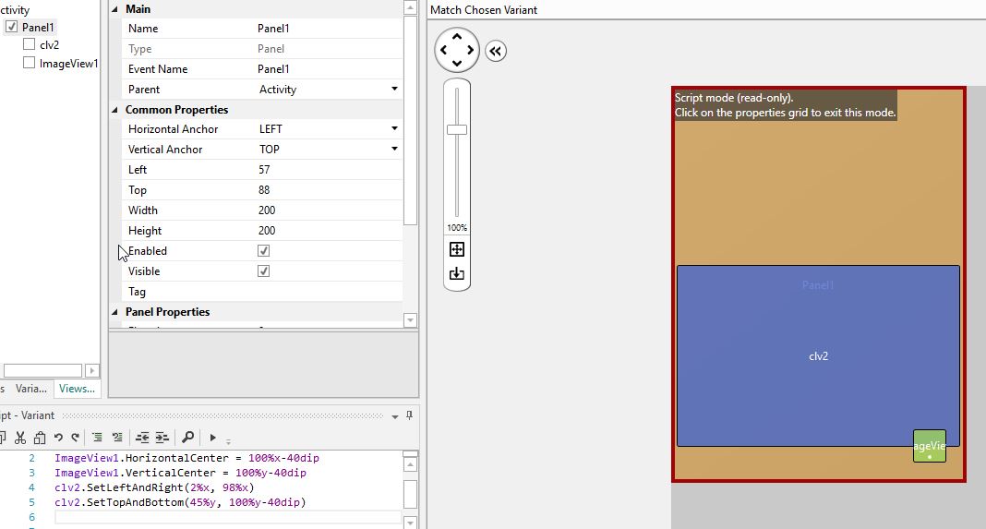Click the clv2.SetLeftAndRight script line
Screen dimensions: 986x529
coord(154,487)
